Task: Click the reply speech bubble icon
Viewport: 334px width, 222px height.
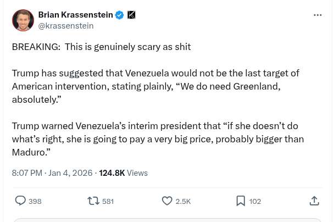Action: (x=20, y=201)
